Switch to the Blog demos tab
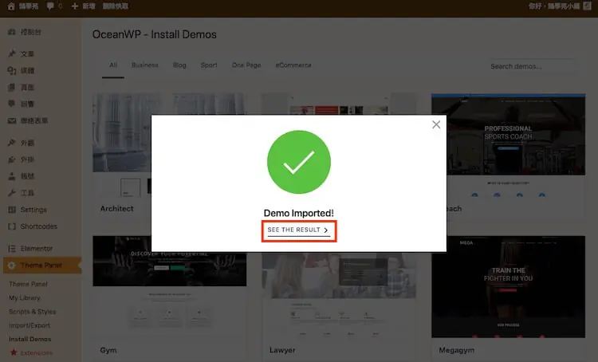 [179, 65]
